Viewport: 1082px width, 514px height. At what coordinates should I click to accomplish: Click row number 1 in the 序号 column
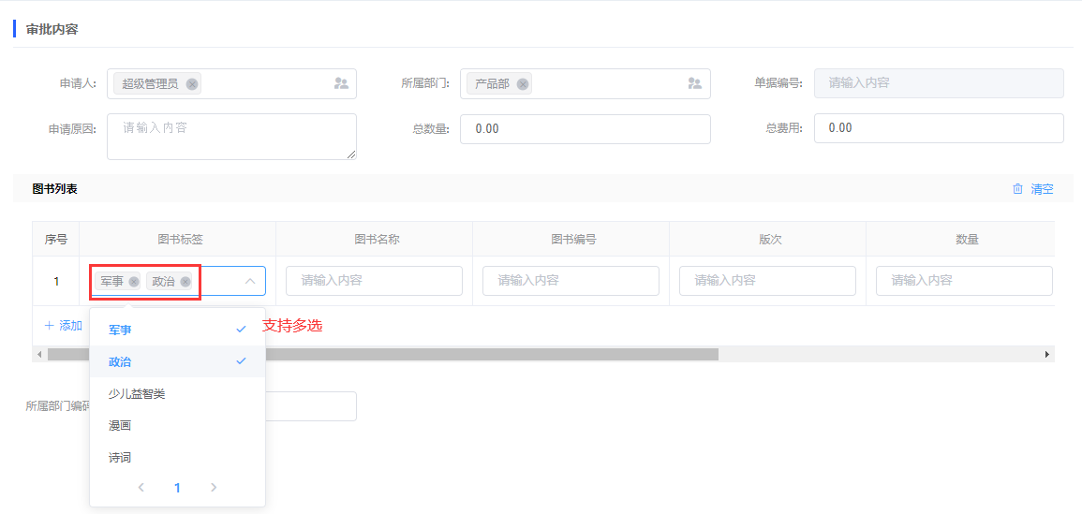[x=56, y=281]
